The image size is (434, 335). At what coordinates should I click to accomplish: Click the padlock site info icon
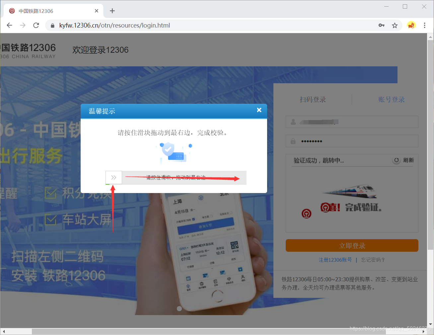52,26
